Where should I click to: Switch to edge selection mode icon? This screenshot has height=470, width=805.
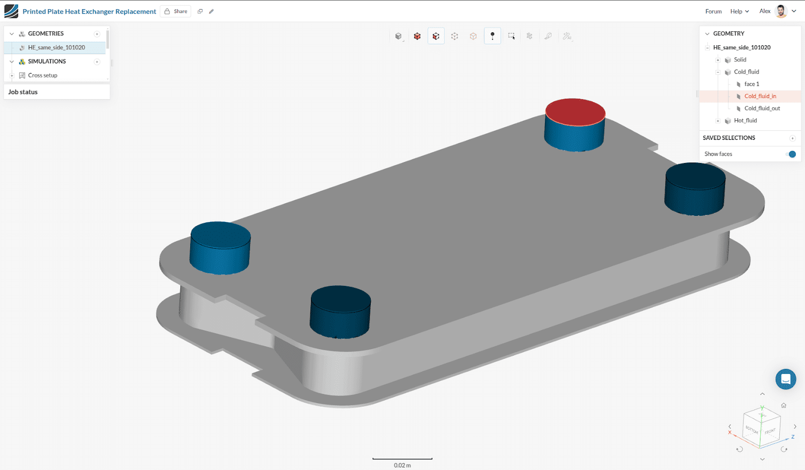tap(454, 36)
